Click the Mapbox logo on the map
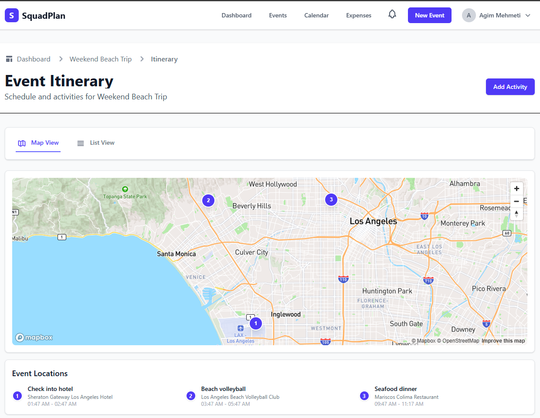This screenshot has width=540, height=418. 34,337
